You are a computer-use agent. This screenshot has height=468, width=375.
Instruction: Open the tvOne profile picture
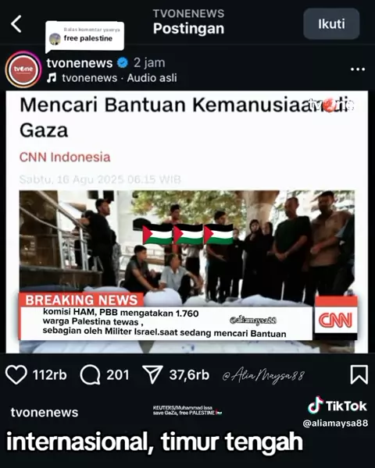pyautogui.click(x=23, y=69)
